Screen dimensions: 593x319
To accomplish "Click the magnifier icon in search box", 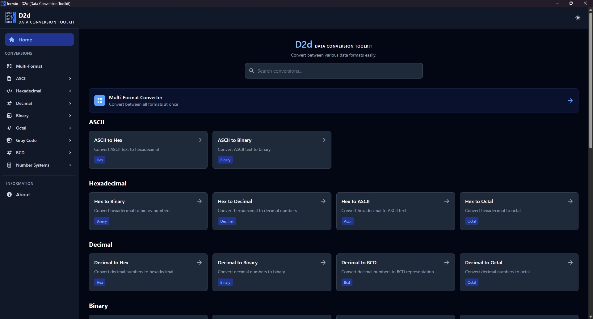I will pos(252,71).
